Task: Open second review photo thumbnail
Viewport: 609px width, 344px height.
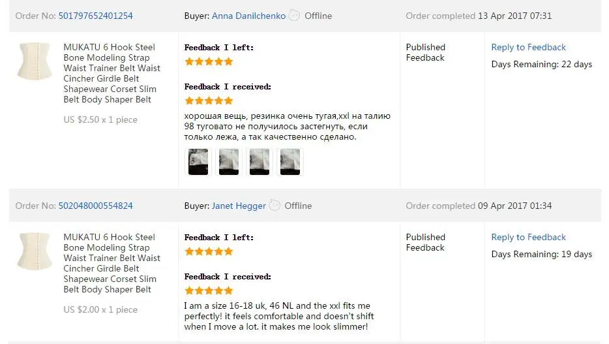Action: tap(229, 162)
